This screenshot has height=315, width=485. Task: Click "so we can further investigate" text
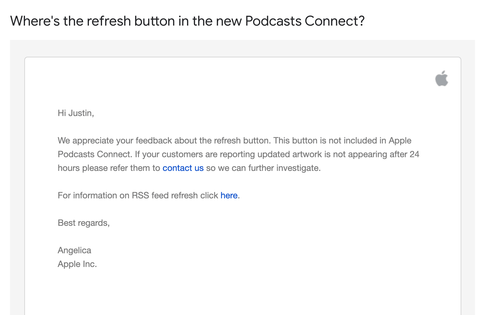(263, 168)
